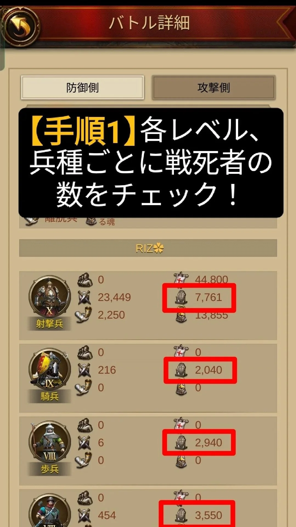Switch to the 攻撃側 tab

click(x=213, y=88)
